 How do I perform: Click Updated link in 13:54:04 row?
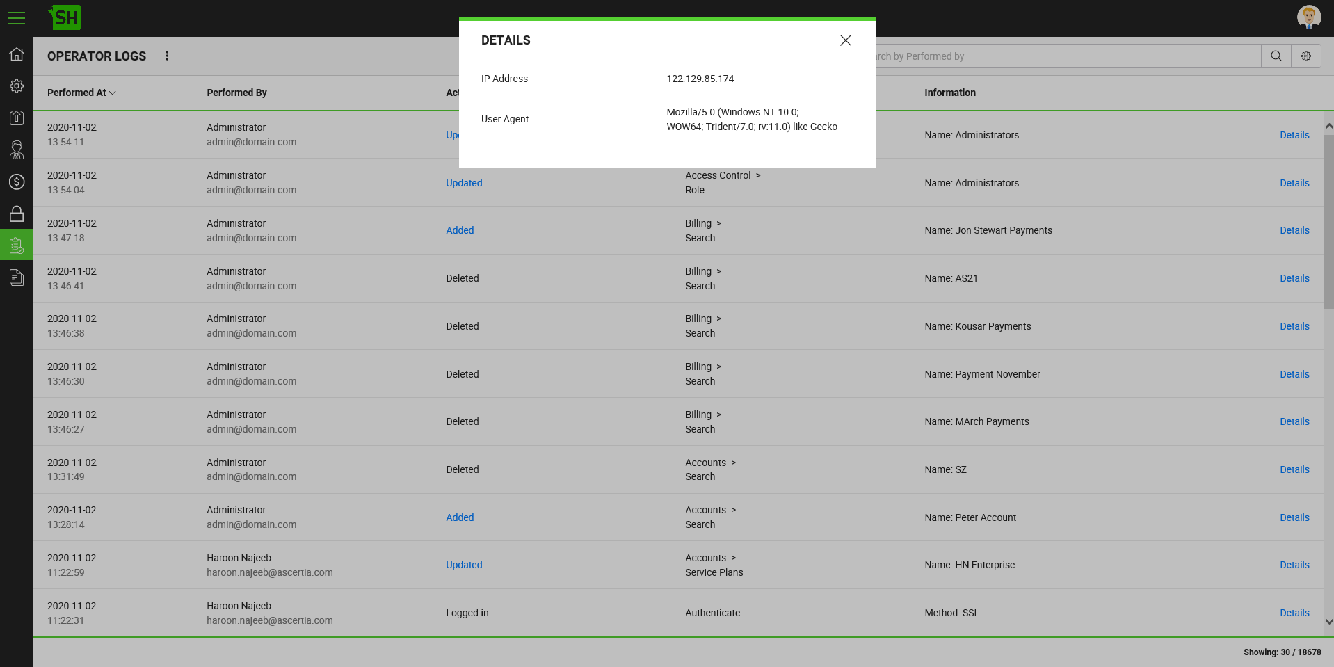tap(464, 183)
